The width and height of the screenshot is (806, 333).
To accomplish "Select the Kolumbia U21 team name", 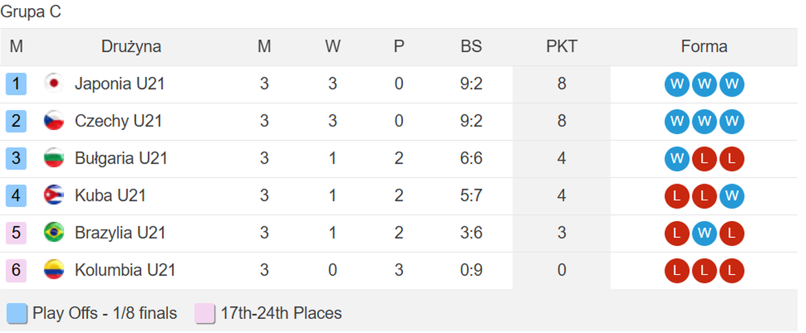I will pyautogui.click(x=125, y=271).
